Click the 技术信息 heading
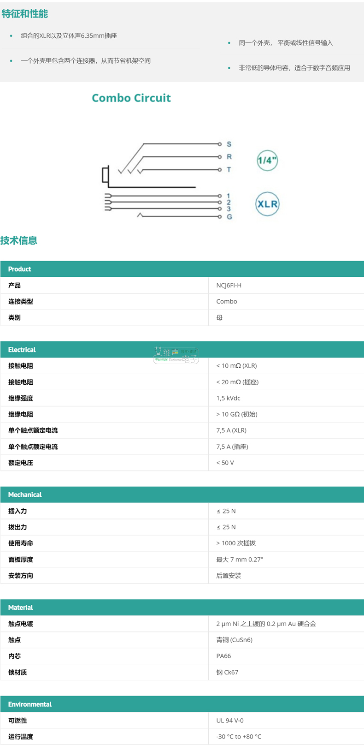364x751 pixels. point(19,240)
